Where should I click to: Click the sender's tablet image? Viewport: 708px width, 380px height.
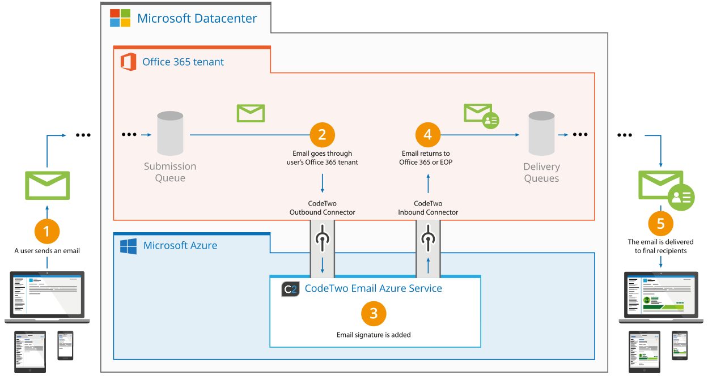tap(30, 352)
